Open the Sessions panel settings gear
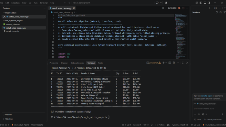Screen dimensions: 226x127 click(x=215, y=8)
